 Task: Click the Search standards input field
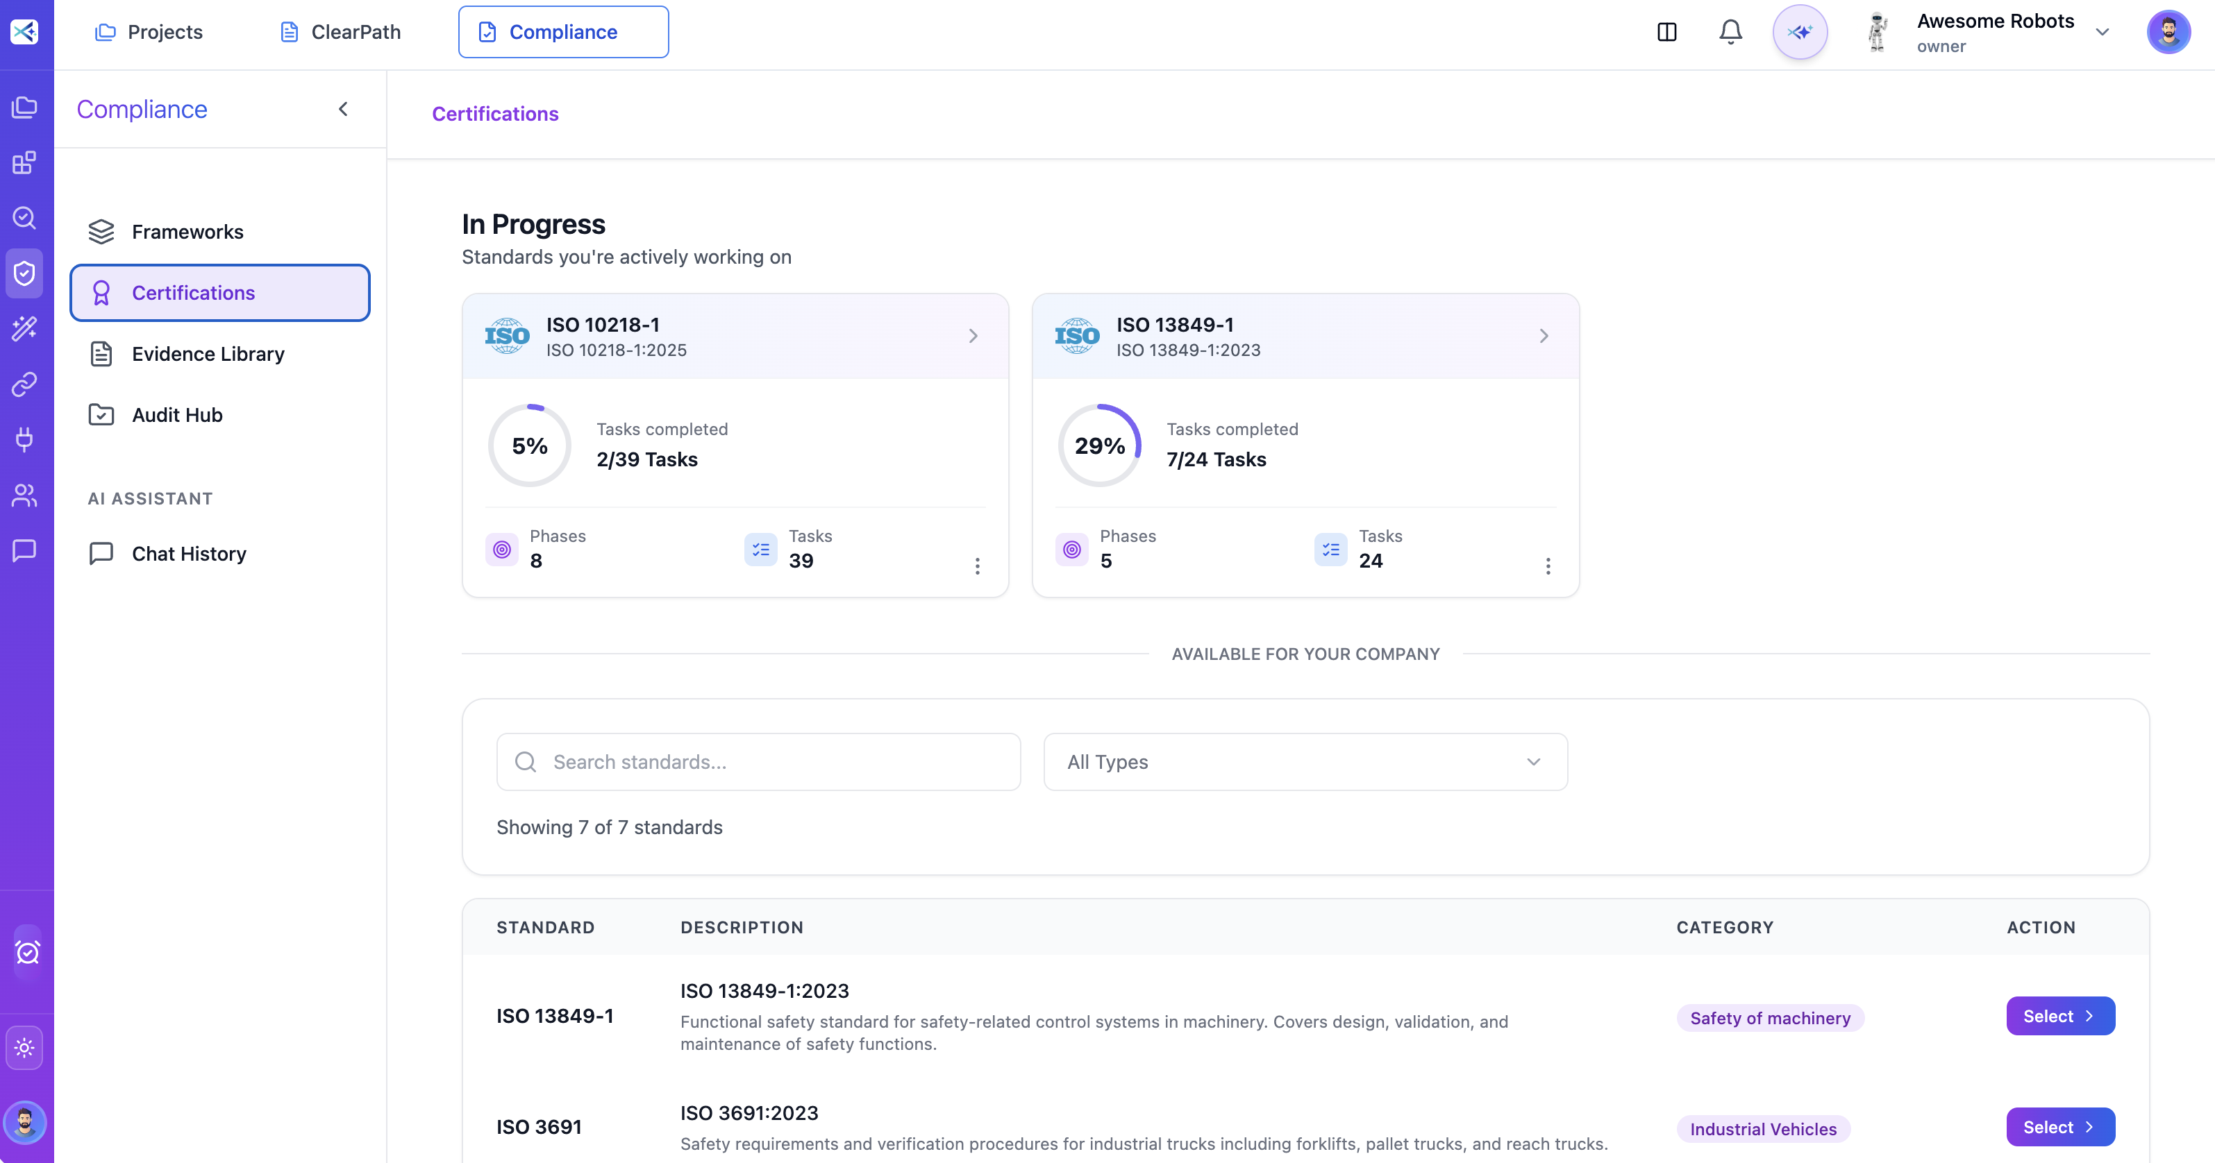click(x=758, y=762)
